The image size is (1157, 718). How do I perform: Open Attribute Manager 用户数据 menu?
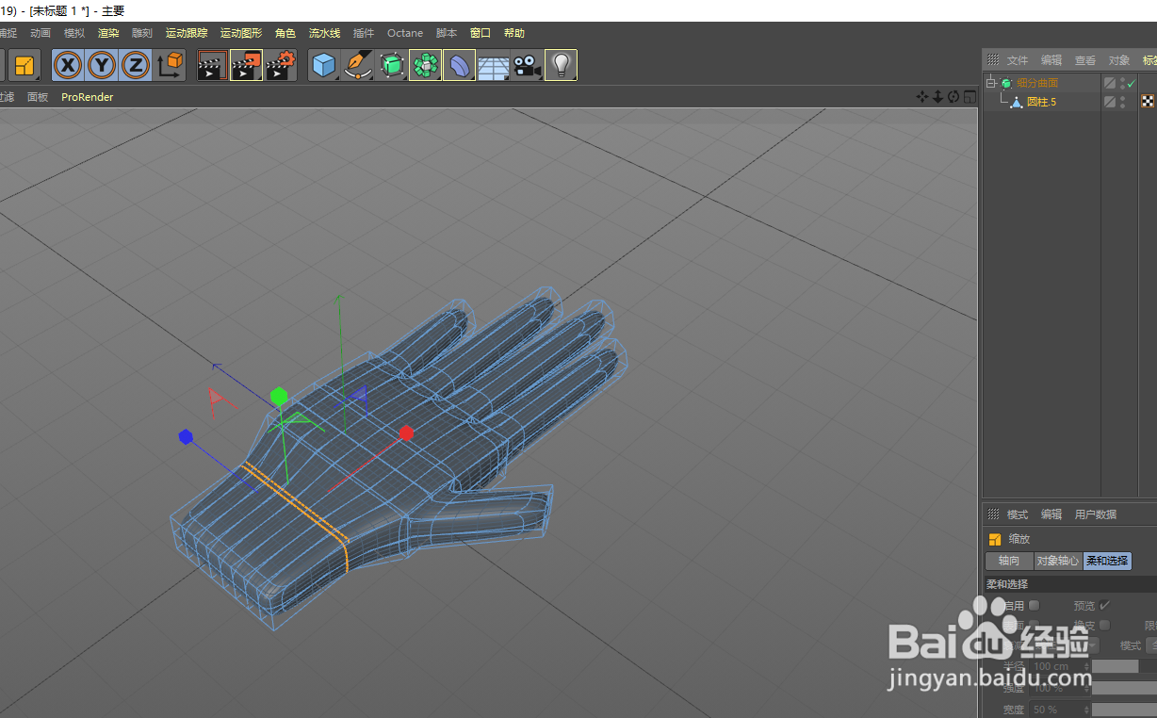click(x=1096, y=514)
